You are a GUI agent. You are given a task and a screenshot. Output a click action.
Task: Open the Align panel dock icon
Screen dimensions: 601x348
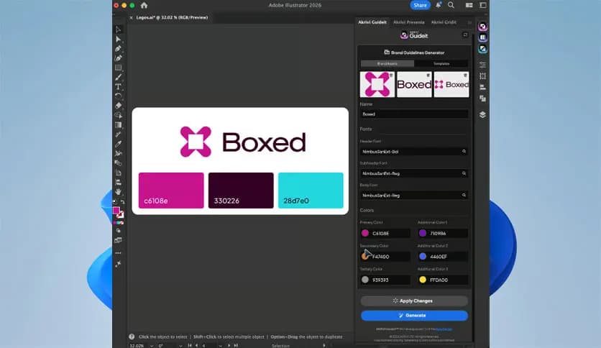point(482,88)
